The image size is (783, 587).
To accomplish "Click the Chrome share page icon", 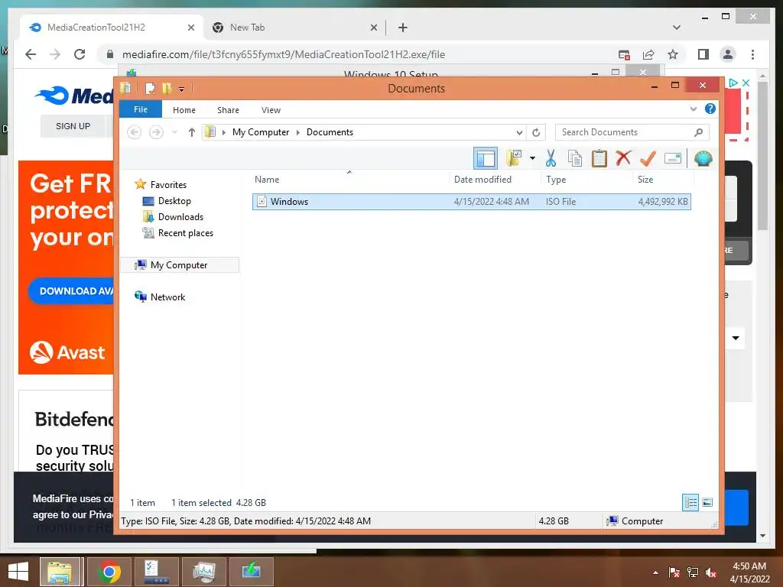I will pos(648,54).
